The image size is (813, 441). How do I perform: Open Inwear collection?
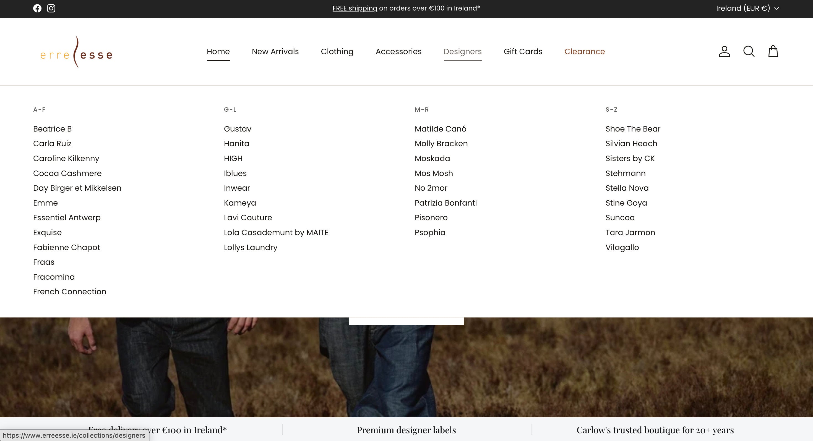pyautogui.click(x=237, y=188)
